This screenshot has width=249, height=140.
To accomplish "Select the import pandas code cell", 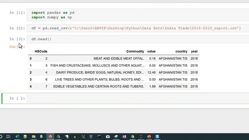I will (138, 15).
